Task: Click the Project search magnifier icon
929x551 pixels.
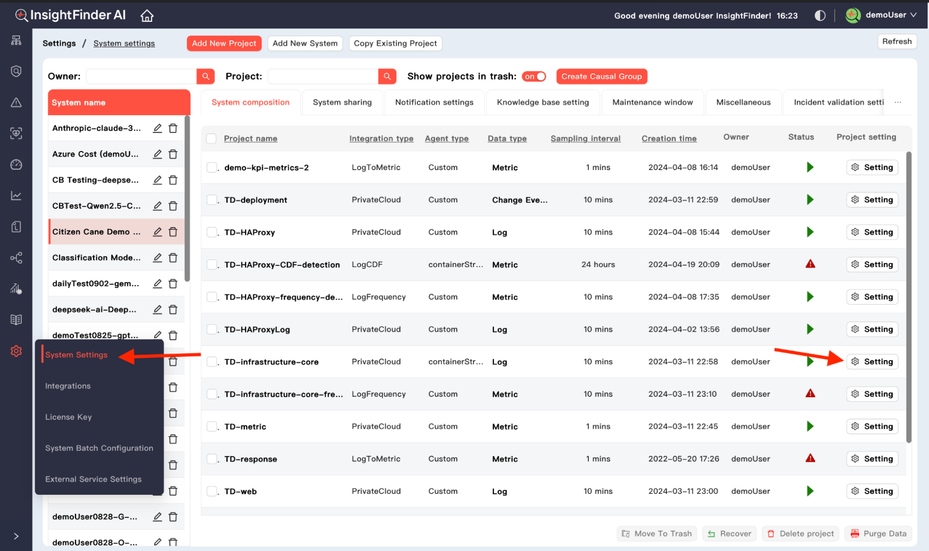Action: point(387,76)
